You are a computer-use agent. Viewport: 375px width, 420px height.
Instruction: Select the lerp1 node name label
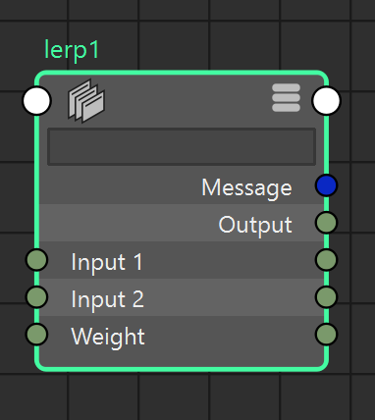(72, 50)
